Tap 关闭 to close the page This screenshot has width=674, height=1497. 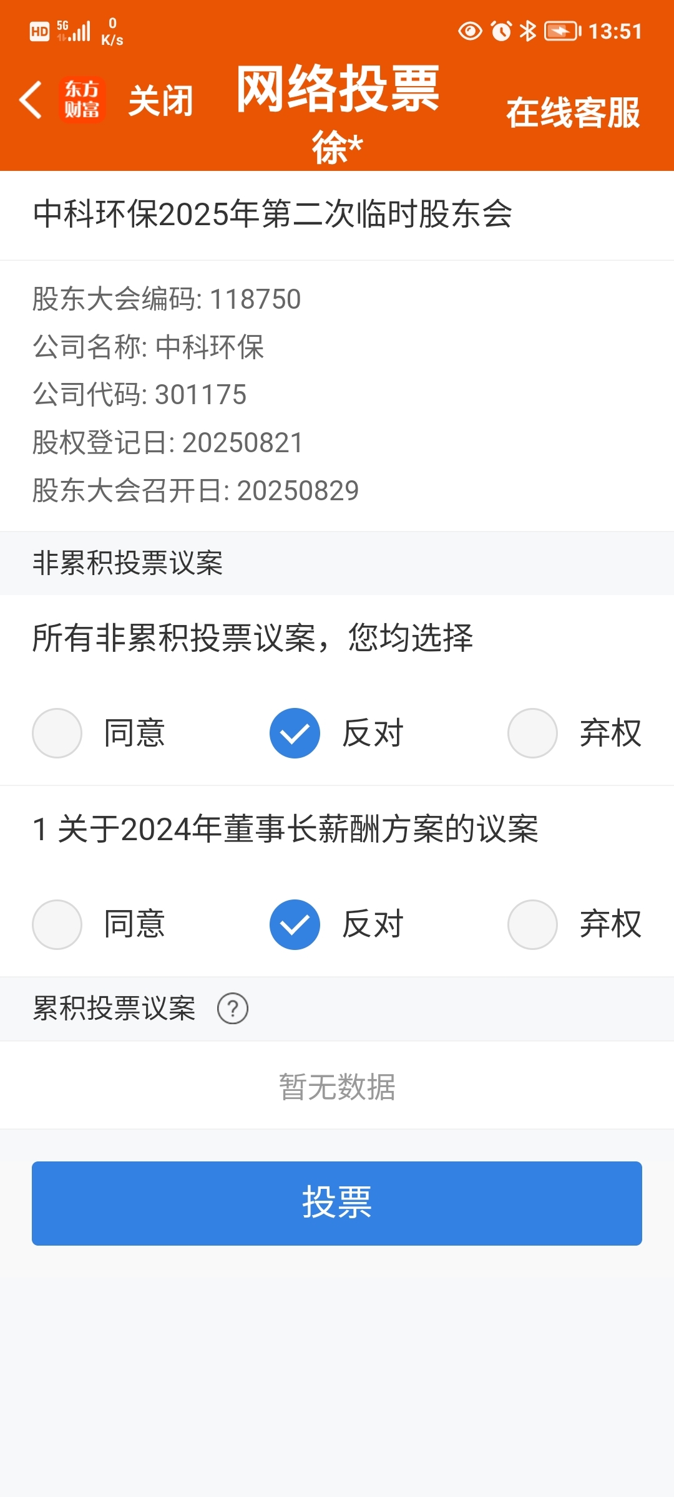pos(160,100)
